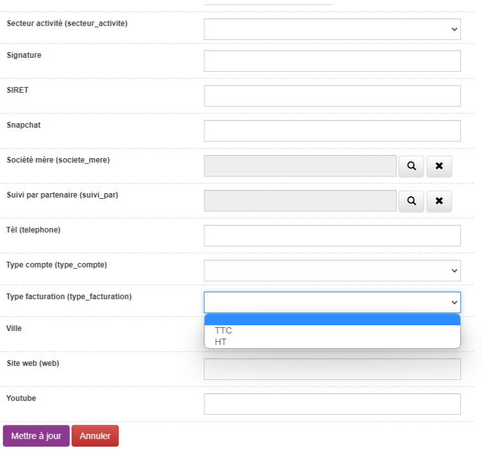
Task: Clear the Société mère field with X icon
Action: tap(439, 166)
